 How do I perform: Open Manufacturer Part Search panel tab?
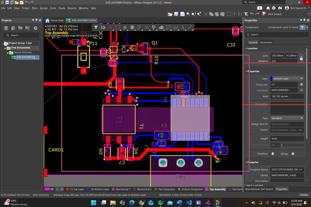click(259, 189)
